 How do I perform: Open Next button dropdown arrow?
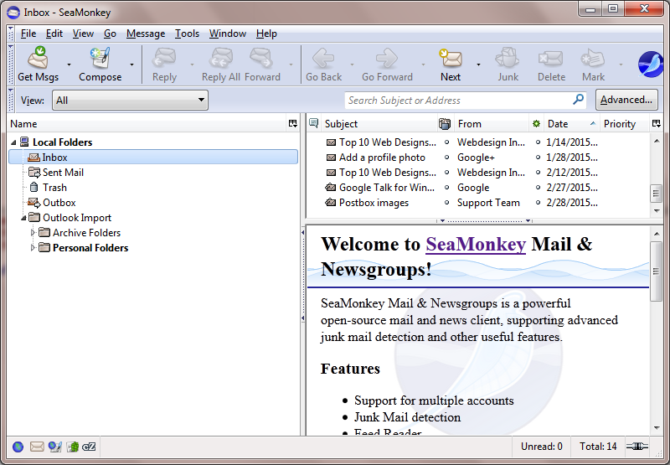coord(478,65)
